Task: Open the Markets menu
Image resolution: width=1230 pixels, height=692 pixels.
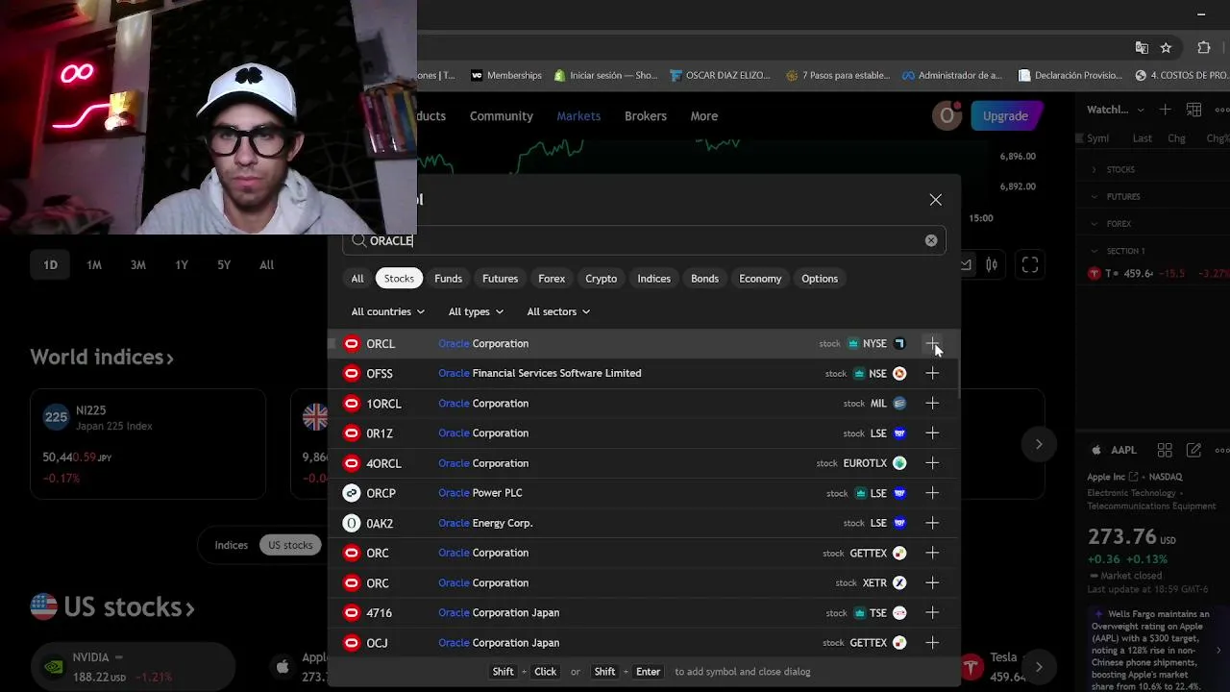Action: (x=578, y=116)
